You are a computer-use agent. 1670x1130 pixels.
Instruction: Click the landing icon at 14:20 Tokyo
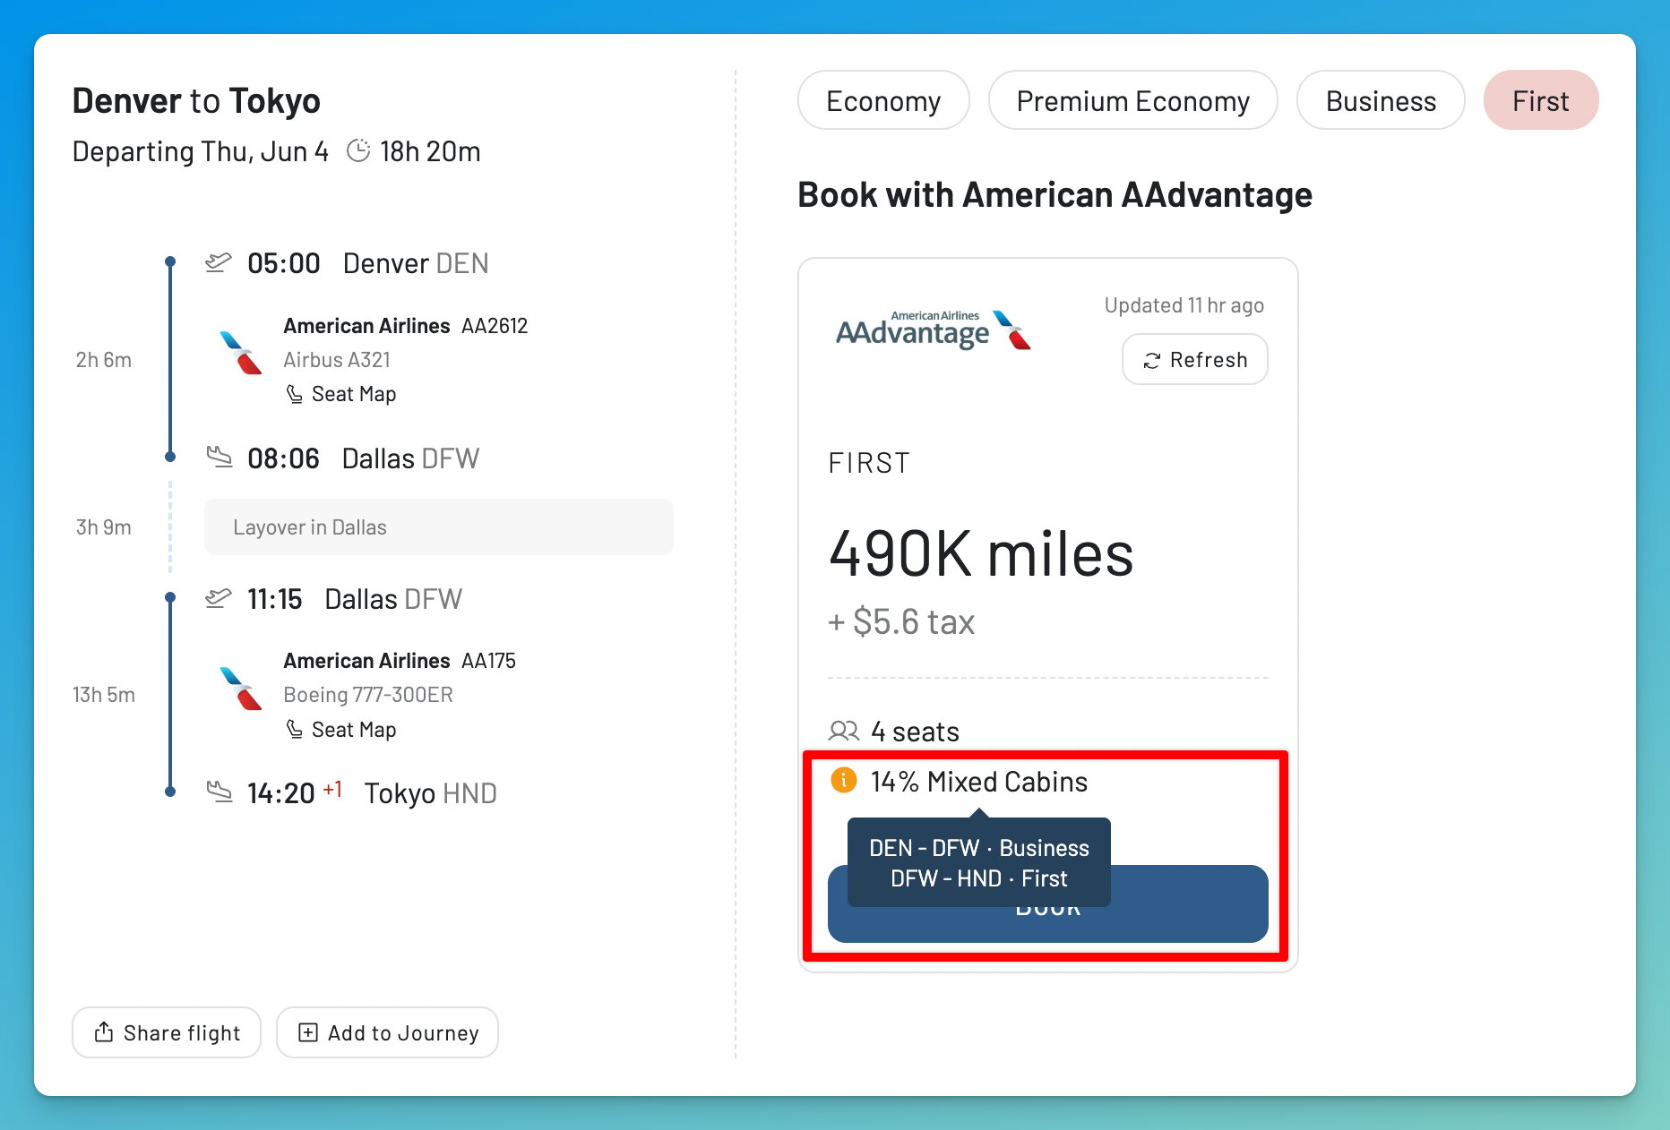[x=219, y=792]
